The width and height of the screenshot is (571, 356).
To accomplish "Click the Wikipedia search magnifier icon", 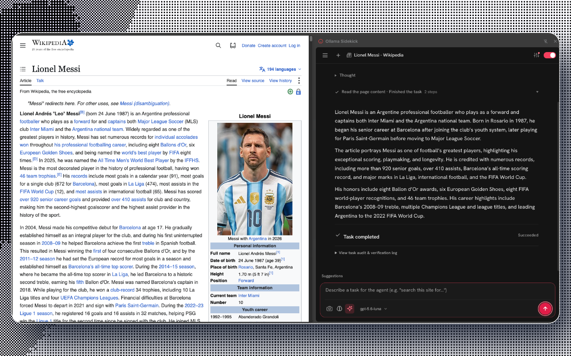I will [x=218, y=45].
